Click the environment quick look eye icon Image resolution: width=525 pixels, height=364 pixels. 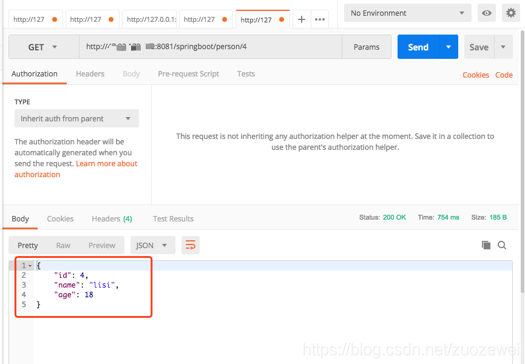[x=487, y=13]
